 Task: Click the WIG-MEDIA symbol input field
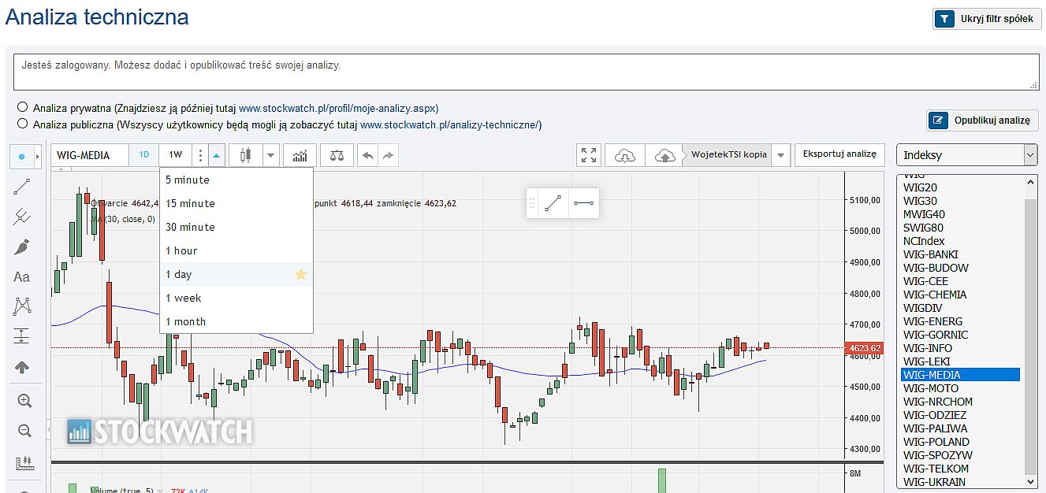point(91,155)
